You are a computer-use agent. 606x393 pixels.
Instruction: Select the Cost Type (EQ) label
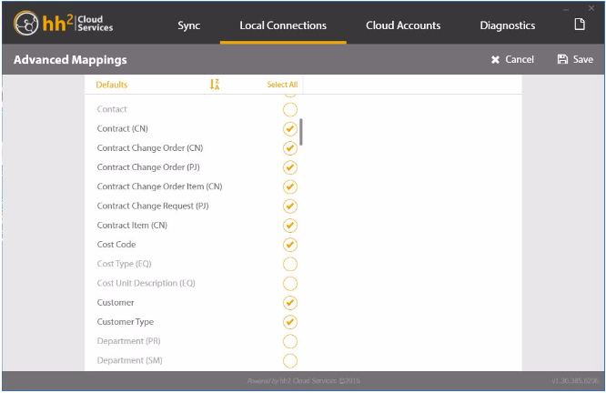pos(124,264)
